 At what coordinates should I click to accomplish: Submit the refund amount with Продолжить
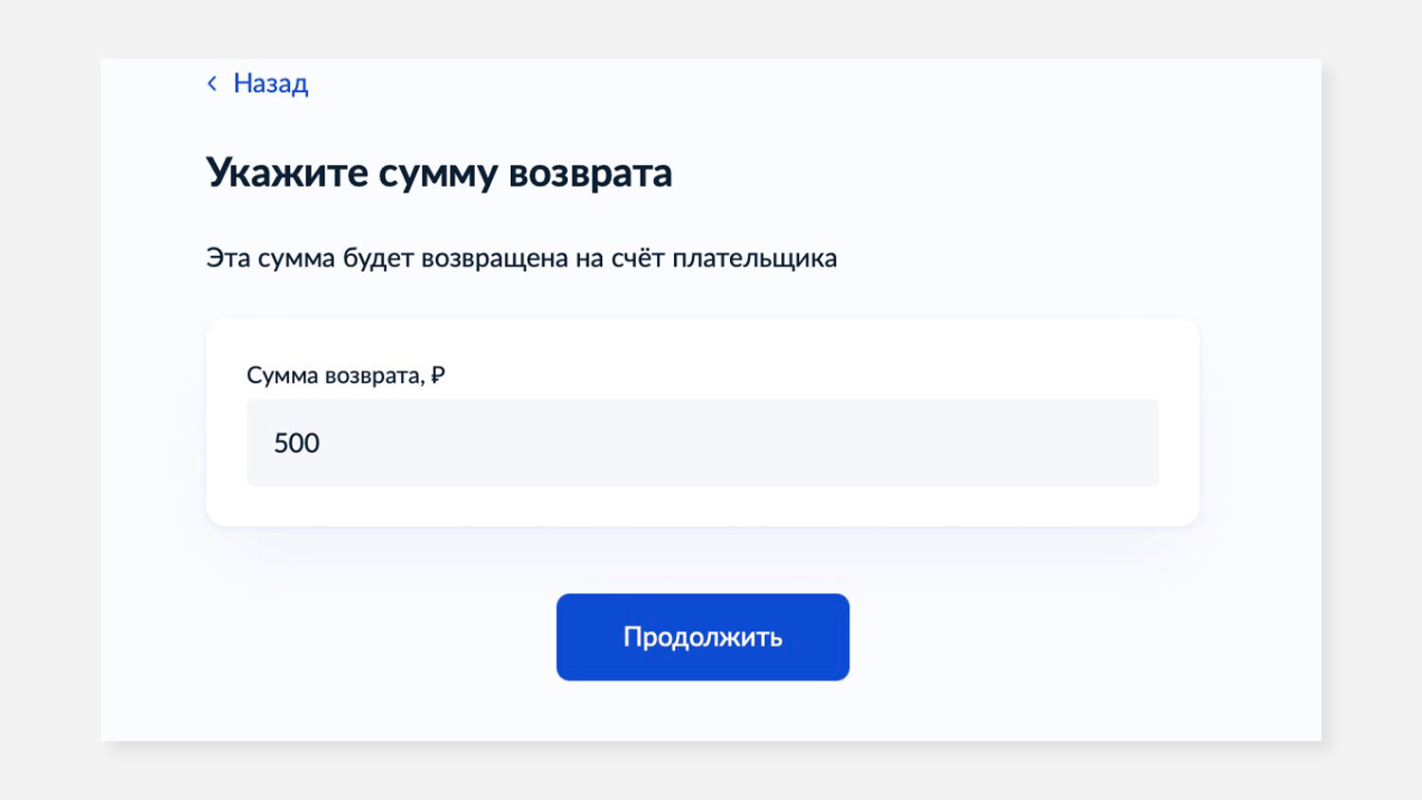coord(702,637)
